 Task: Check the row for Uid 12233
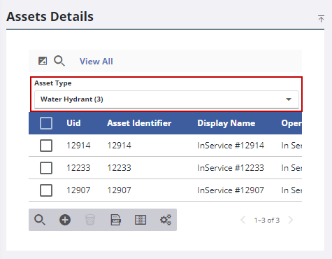pos(46,168)
